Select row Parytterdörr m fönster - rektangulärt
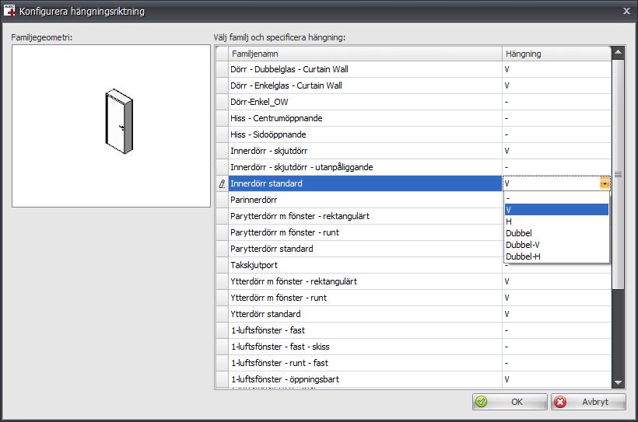This screenshot has height=422, width=638. 365,216
